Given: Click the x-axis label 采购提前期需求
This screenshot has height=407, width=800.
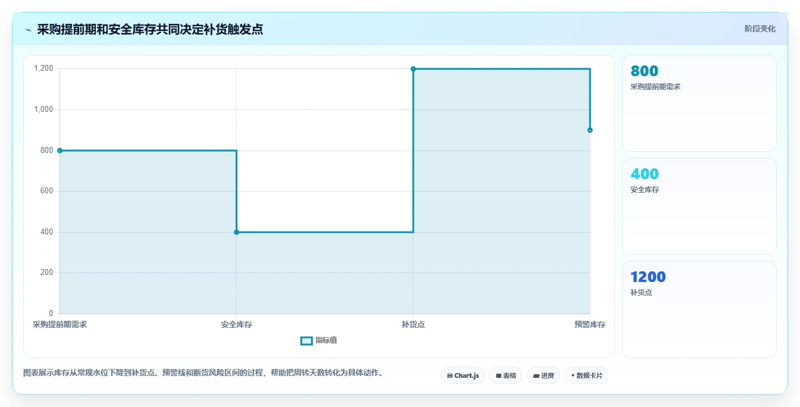Looking at the screenshot, I should point(59,325).
